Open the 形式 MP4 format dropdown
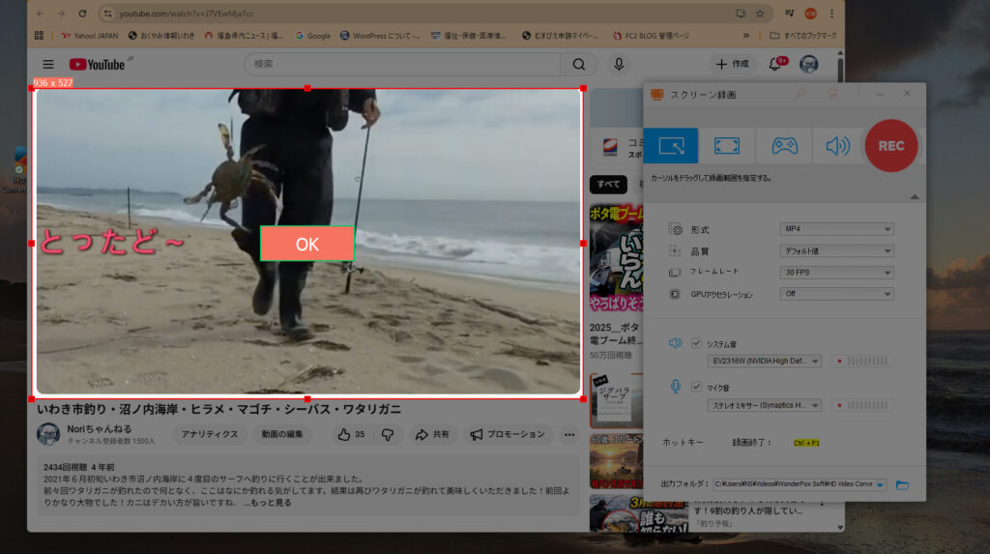This screenshot has height=554, width=990. [836, 229]
